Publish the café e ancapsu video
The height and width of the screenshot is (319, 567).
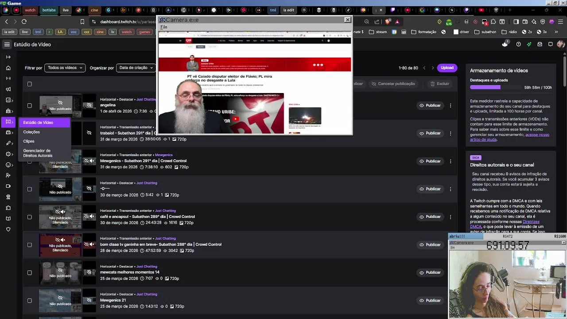pyautogui.click(x=430, y=217)
